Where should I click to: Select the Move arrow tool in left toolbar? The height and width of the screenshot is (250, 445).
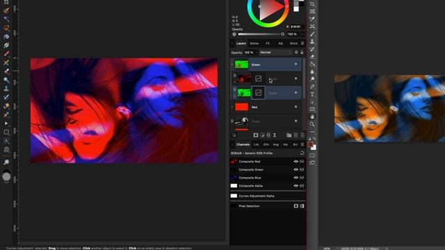[x=6, y=124]
